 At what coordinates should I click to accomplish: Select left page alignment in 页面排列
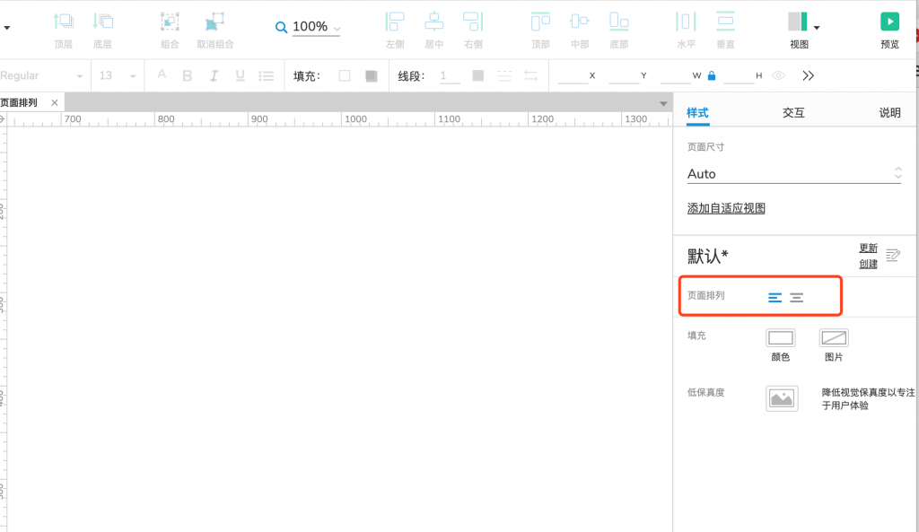775,298
